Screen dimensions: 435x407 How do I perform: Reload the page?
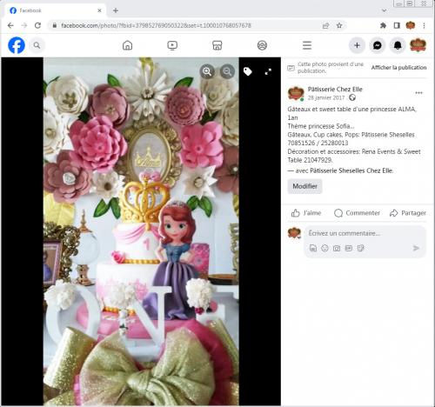[37, 25]
